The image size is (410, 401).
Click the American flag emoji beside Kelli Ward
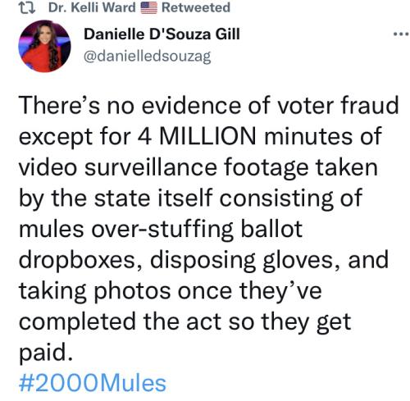click(148, 7)
